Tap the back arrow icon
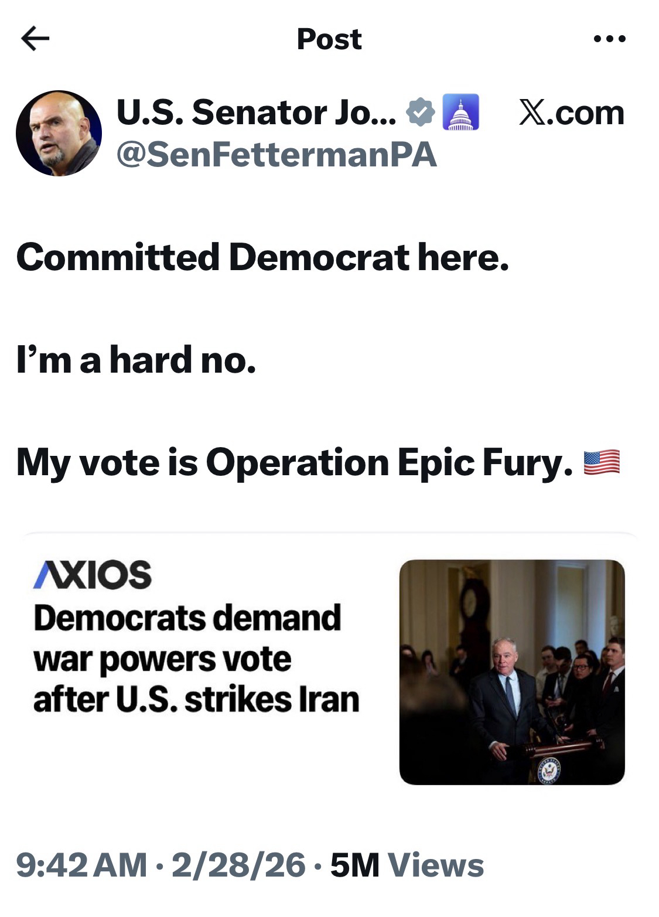Viewport: 659px width, 917px height. pyautogui.click(x=35, y=39)
